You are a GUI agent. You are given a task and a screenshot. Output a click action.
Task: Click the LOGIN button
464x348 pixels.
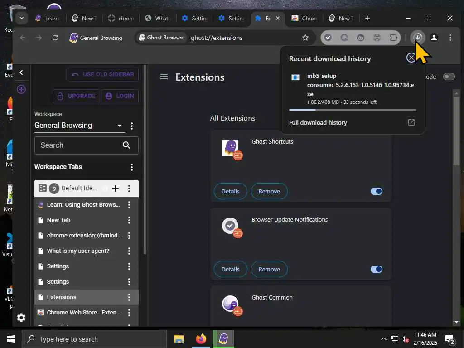click(x=120, y=96)
